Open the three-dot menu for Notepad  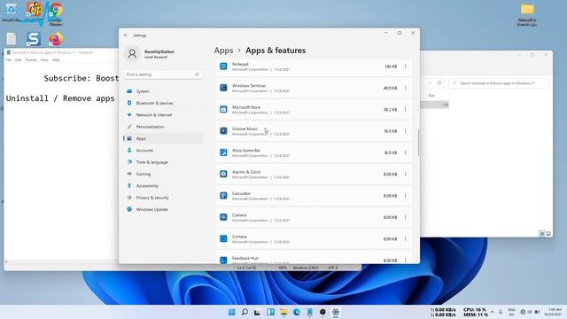tap(406, 66)
